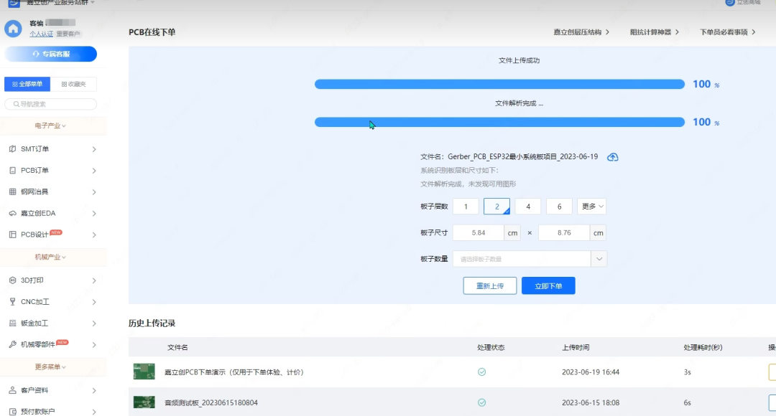This screenshot has width=776, height=416.
Task: Select 4 layer board option
Action: [528, 207]
